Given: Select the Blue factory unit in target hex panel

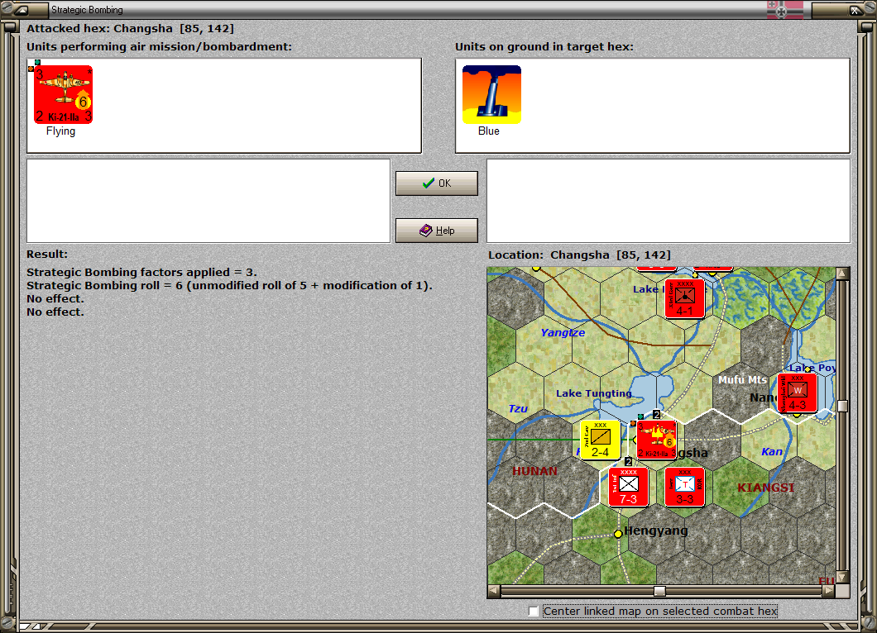Looking at the screenshot, I should coord(491,93).
